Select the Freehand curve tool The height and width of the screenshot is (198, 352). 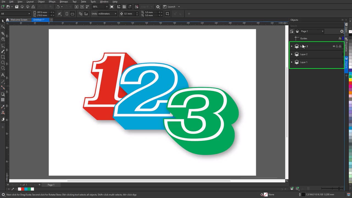click(x=3, y=46)
